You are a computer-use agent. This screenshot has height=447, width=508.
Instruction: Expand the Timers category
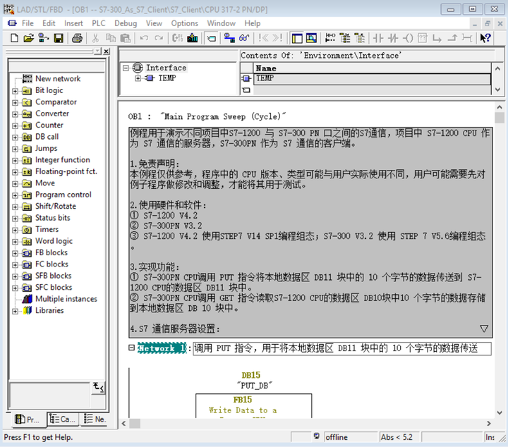pyautogui.click(x=15, y=230)
